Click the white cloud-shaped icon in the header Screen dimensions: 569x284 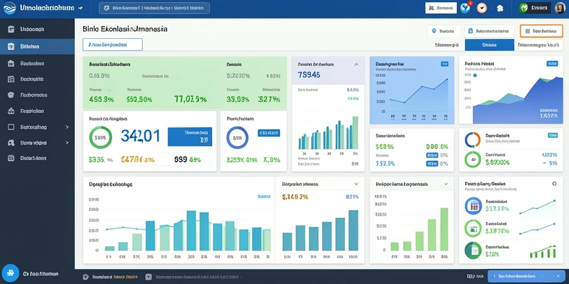pyautogui.click(x=500, y=8)
